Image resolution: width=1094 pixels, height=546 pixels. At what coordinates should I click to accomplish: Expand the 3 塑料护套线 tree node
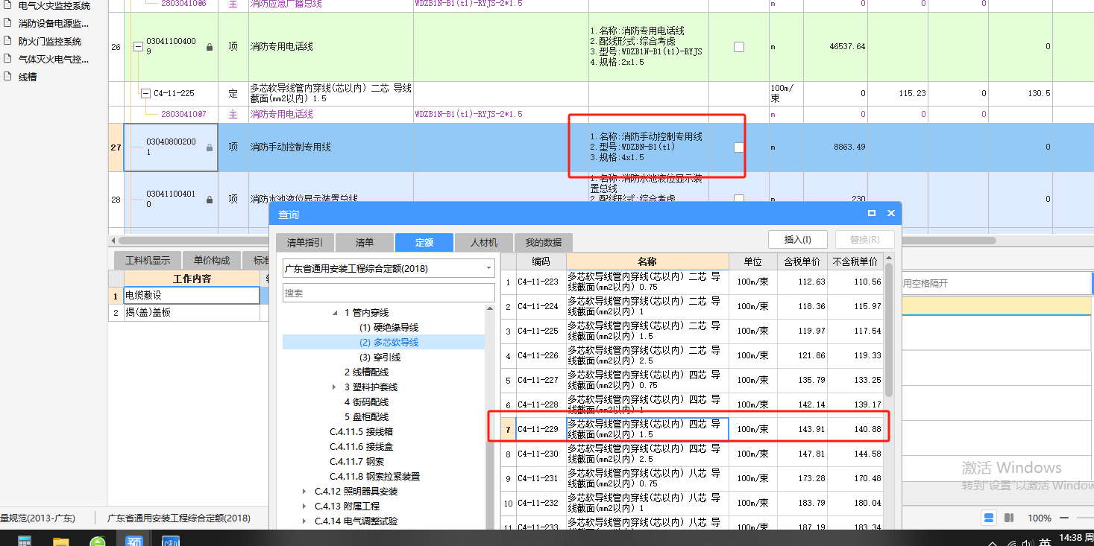pyautogui.click(x=335, y=387)
